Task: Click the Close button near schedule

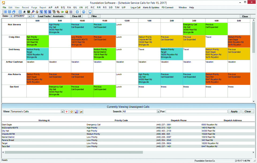Action: click(245, 16)
